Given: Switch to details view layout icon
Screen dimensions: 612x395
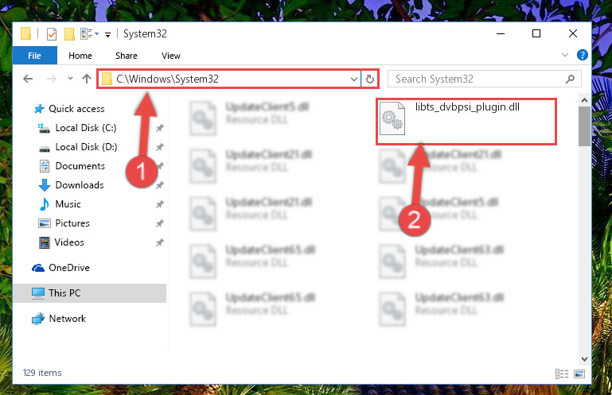Looking at the screenshot, I should click(562, 374).
